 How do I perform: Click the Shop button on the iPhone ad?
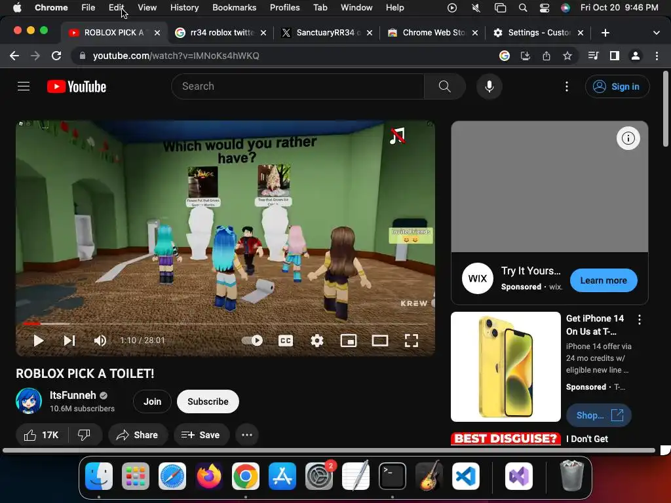click(599, 415)
